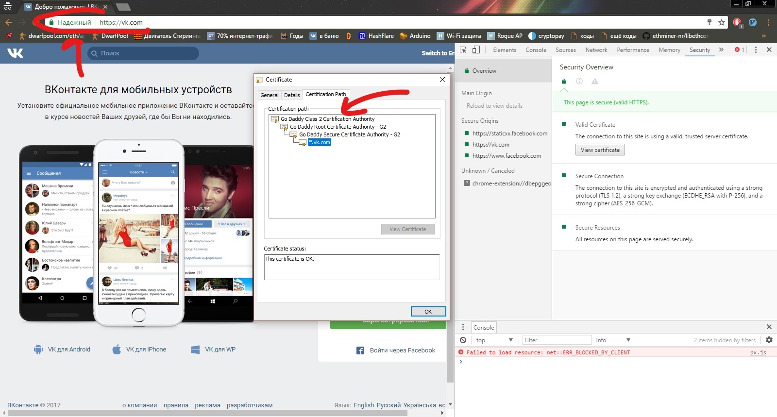Switch to the Elements tab in DevTools
The height and width of the screenshot is (417, 777).
coord(505,50)
